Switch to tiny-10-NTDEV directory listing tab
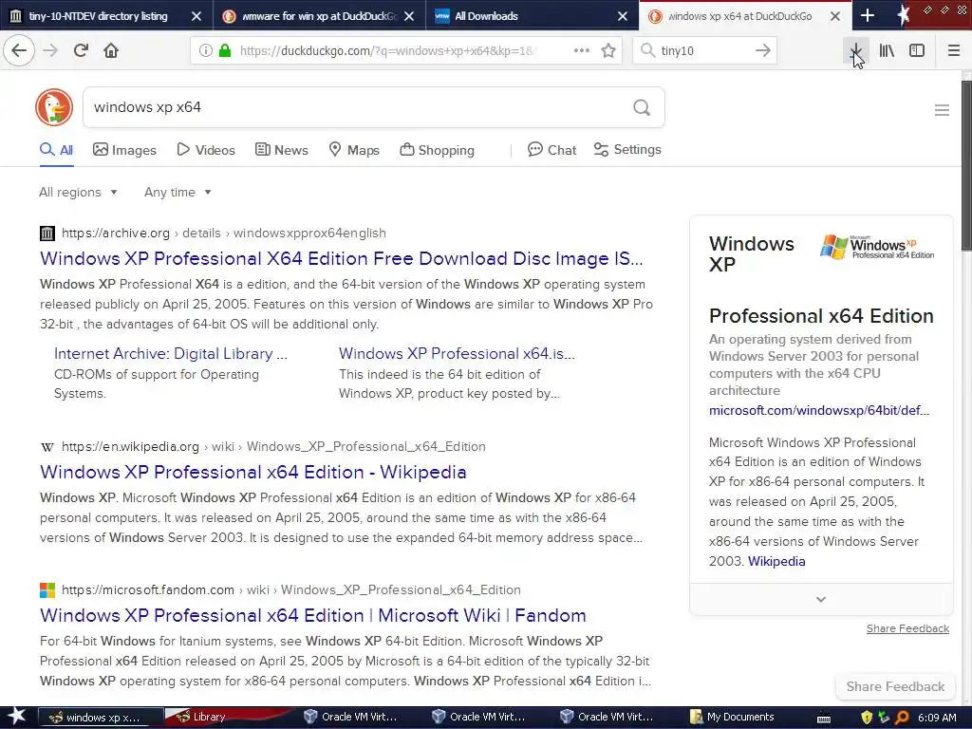This screenshot has width=972, height=729. tap(98, 16)
